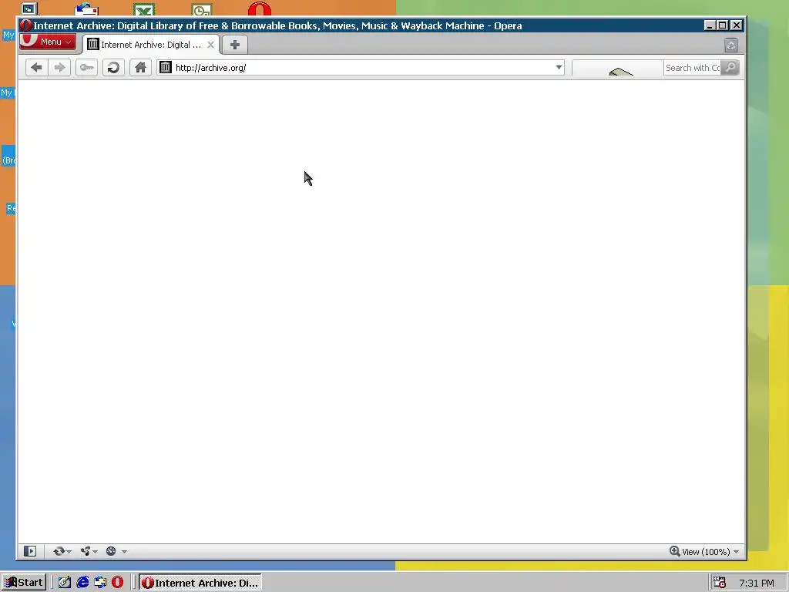The height and width of the screenshot is (592, 789).
Task: Toggle the side panel button in status bar
Action: [30, 551]
